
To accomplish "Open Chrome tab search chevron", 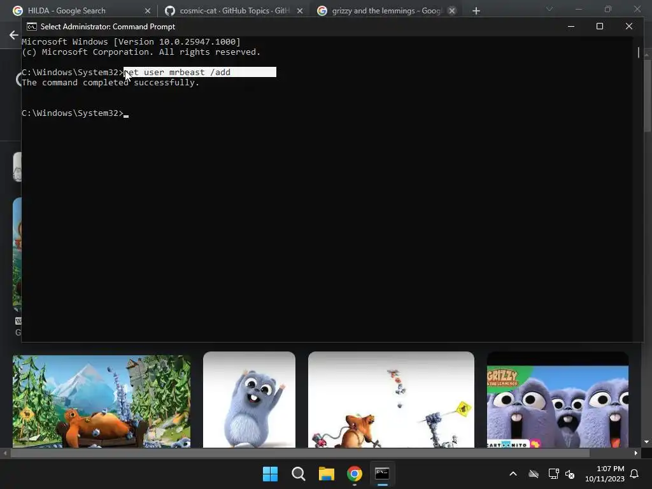I will click(x=549, y=9).
